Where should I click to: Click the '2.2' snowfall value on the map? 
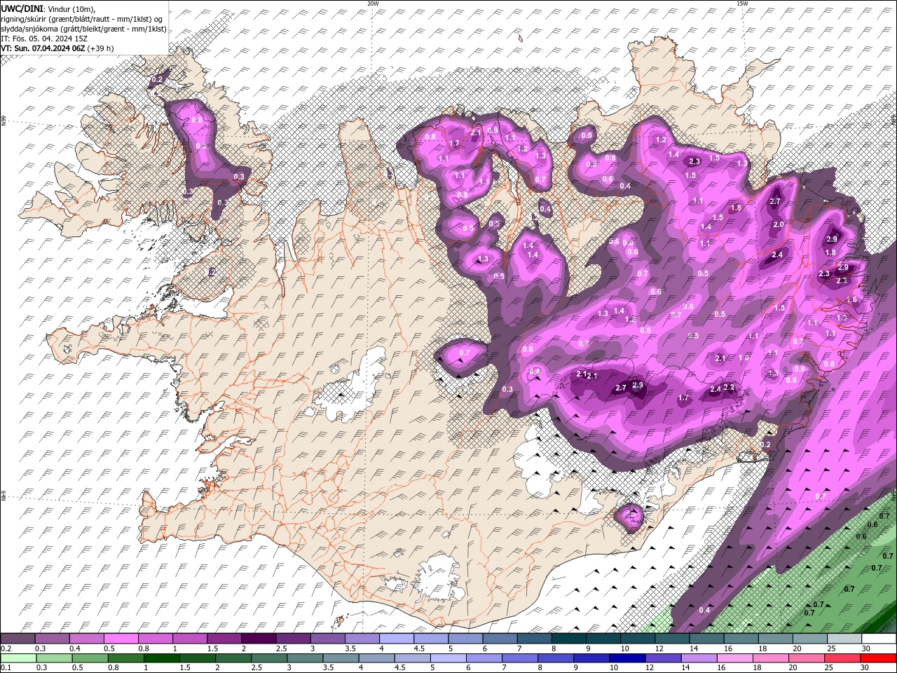pos(729,387)
